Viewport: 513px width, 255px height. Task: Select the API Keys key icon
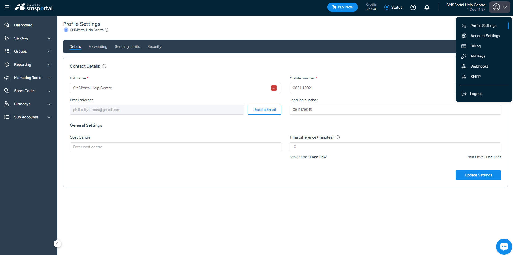coord(464,56)
